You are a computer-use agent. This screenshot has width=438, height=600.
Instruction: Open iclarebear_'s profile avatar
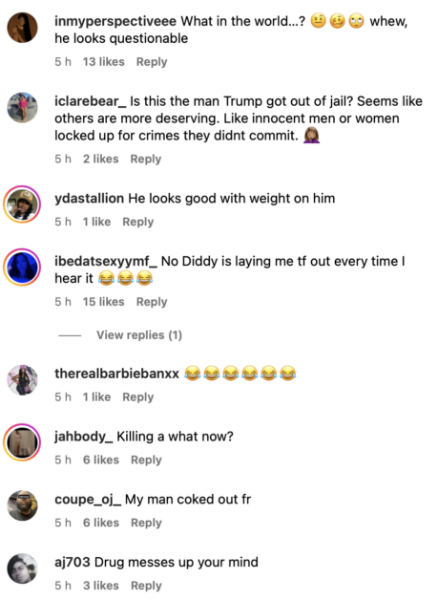[22, 108]
